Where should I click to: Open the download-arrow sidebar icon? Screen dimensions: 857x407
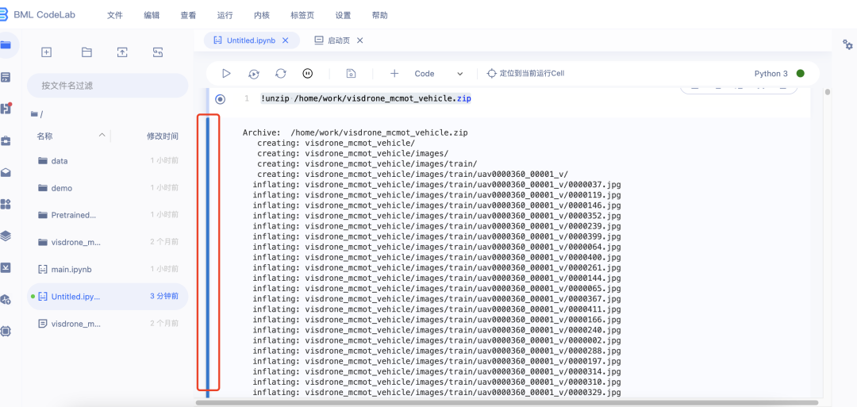(6, 267)
